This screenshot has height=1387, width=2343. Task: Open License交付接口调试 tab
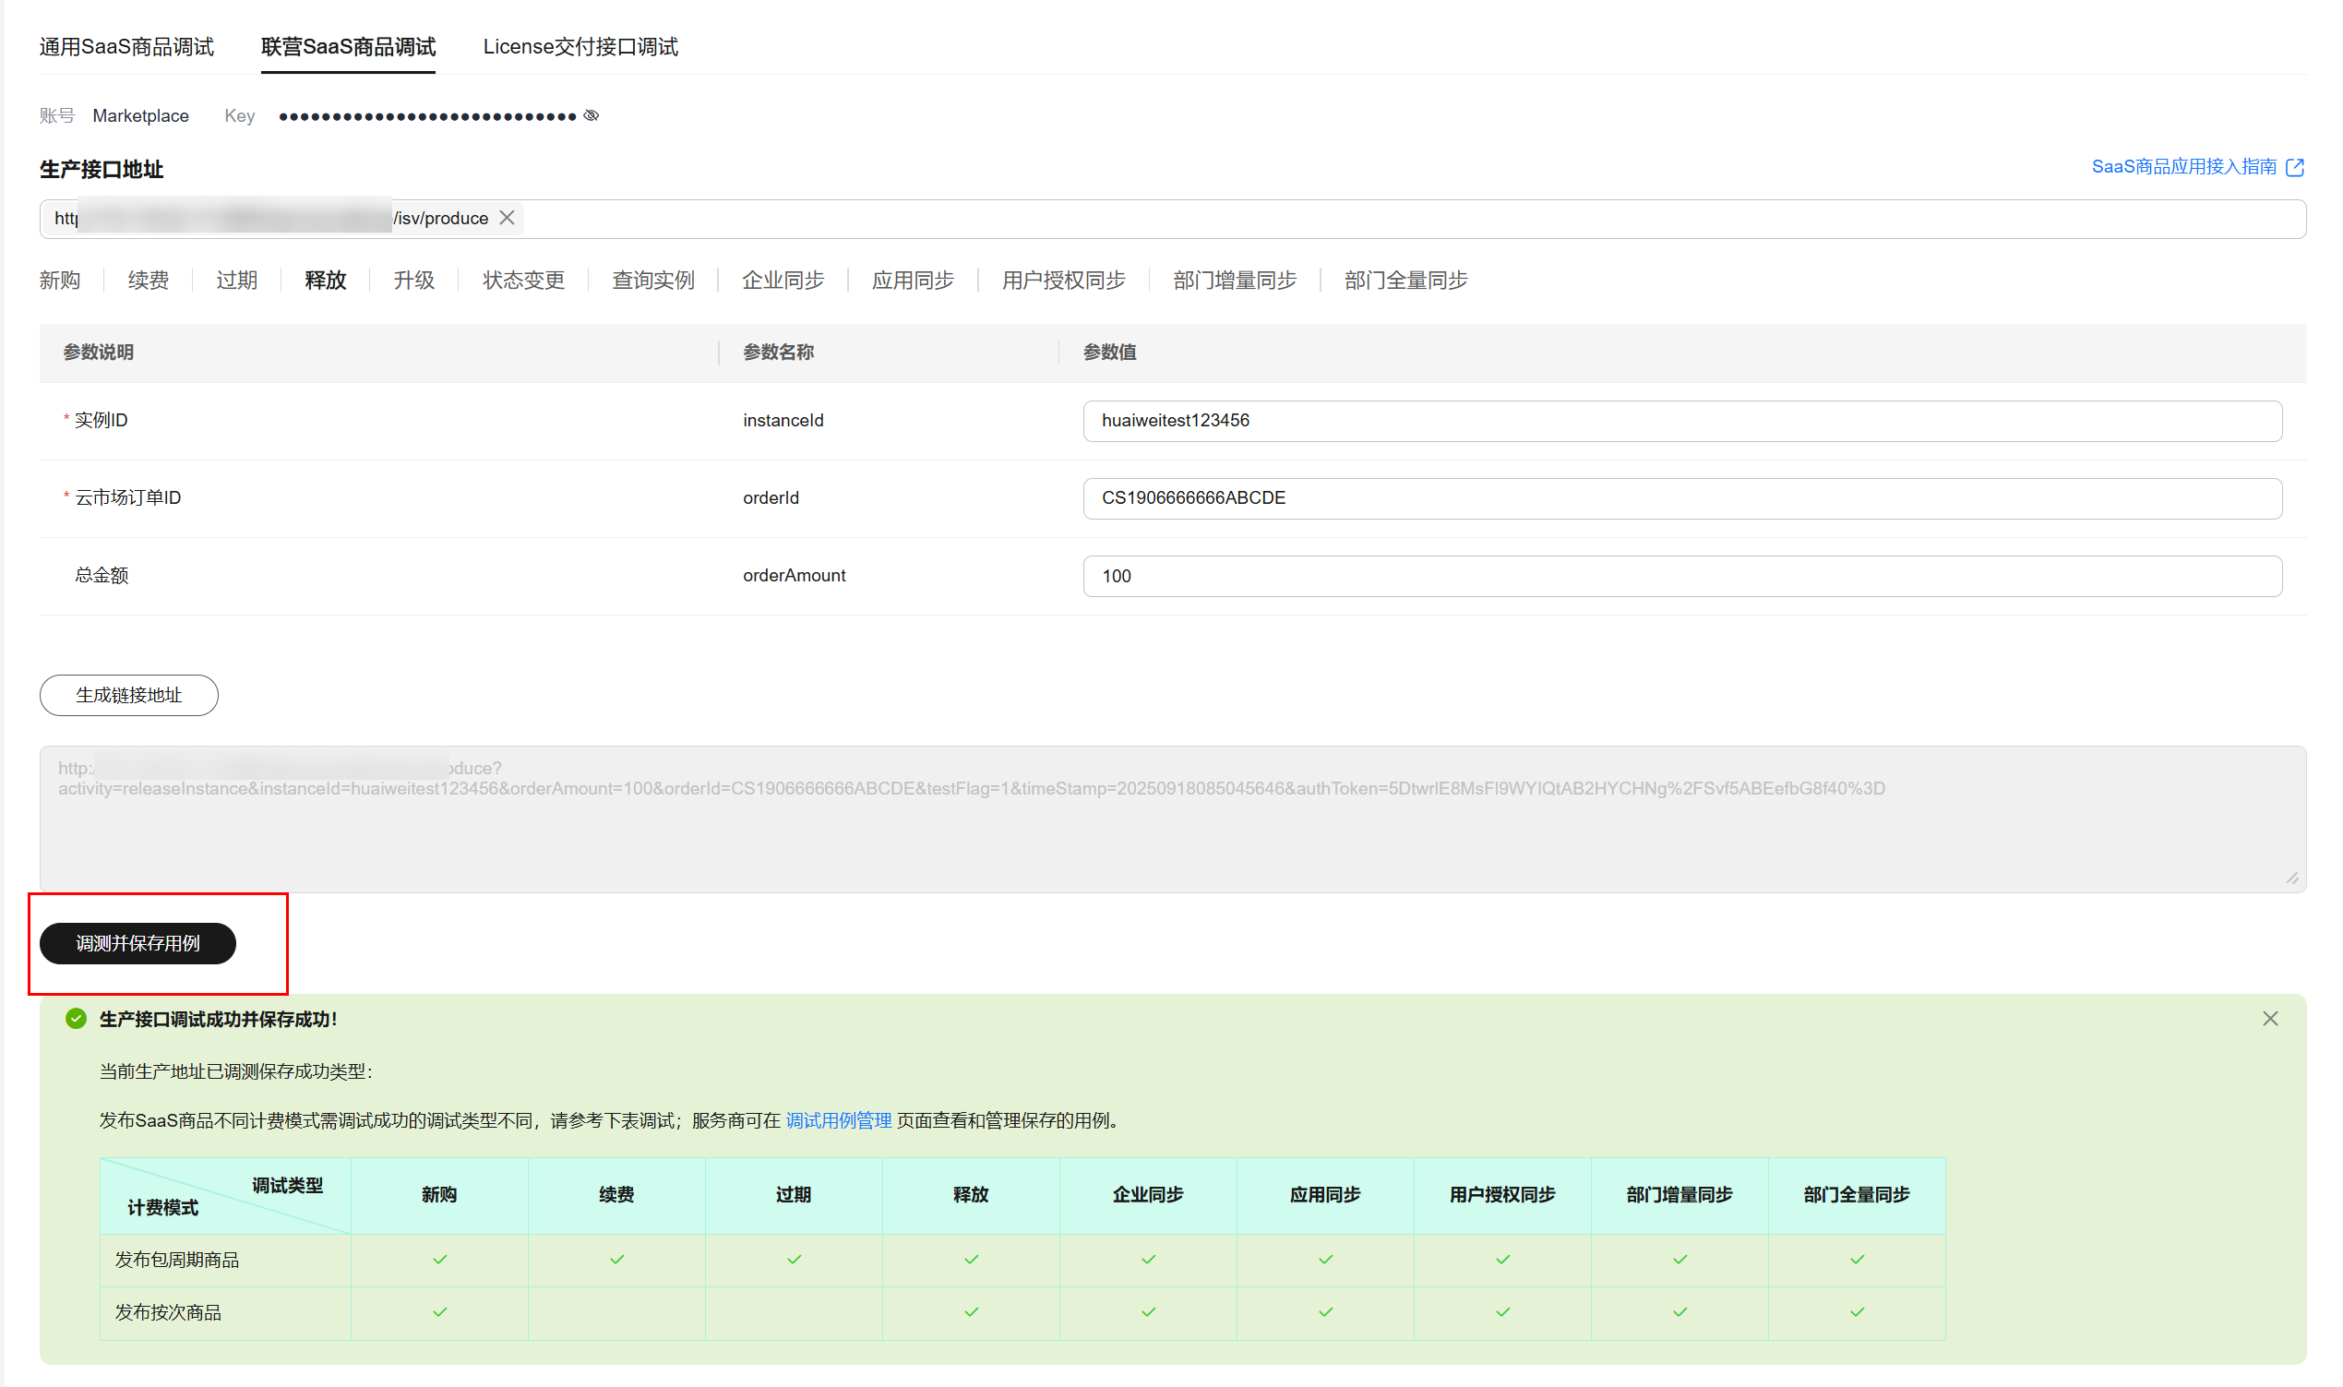click(580, 47)
